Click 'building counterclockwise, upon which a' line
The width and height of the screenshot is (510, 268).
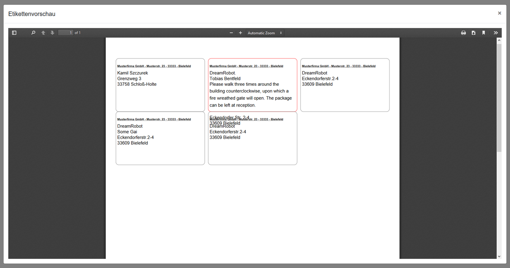point(249,91)
